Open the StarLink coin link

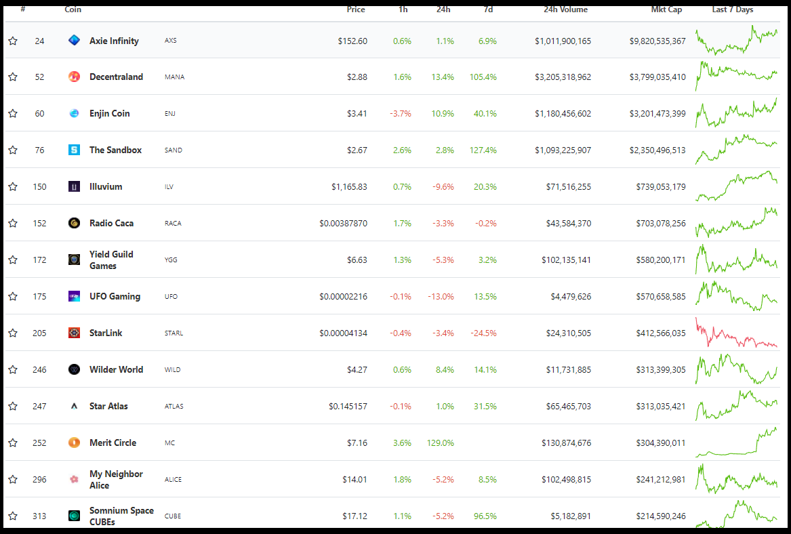[x=106, y=333]
